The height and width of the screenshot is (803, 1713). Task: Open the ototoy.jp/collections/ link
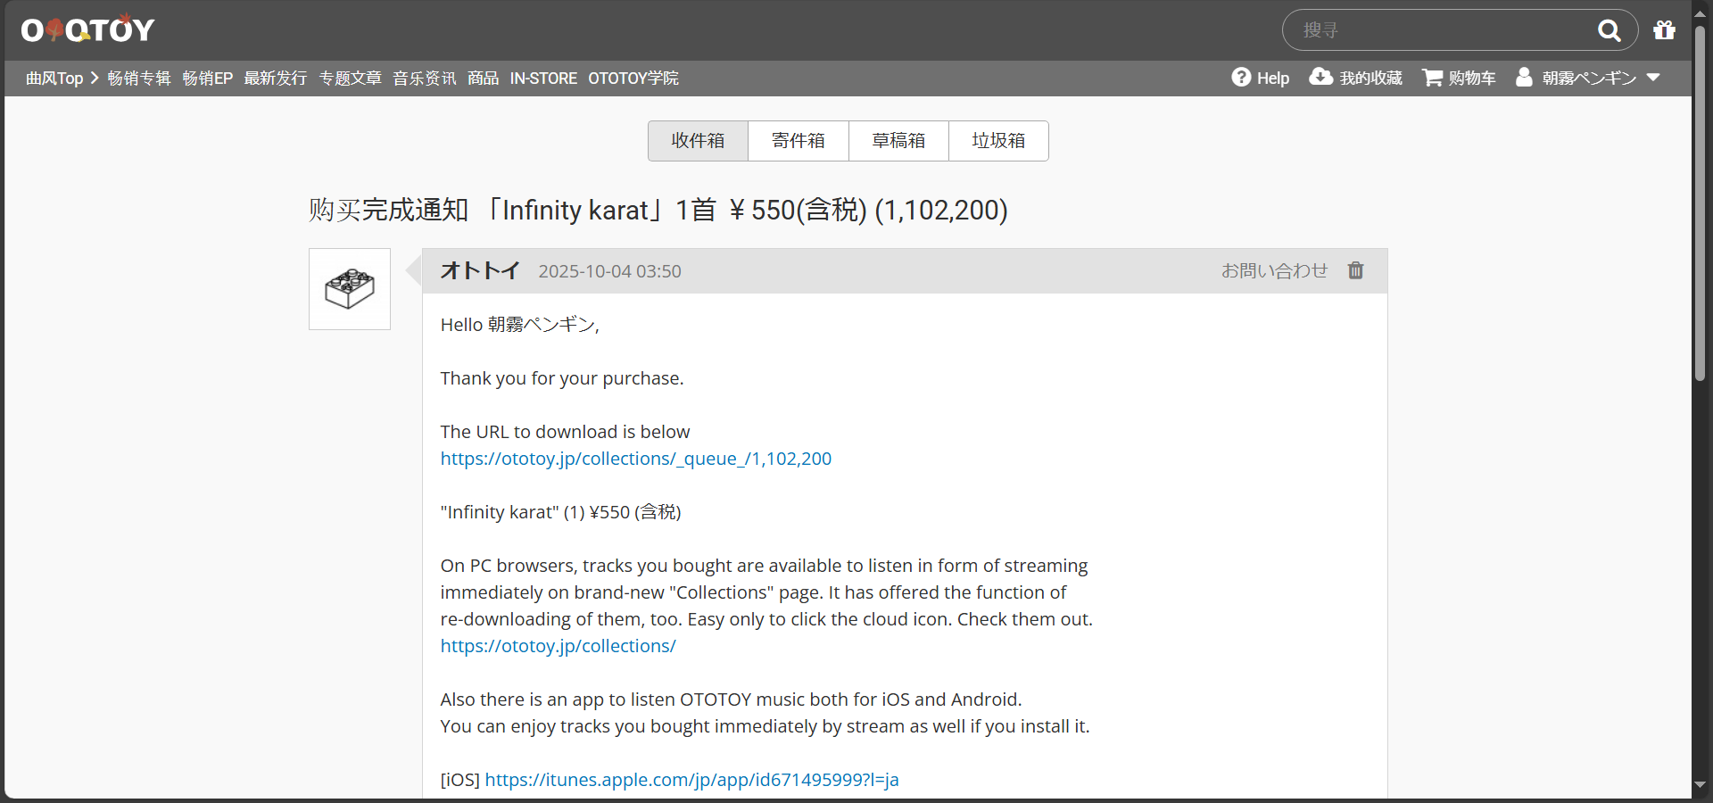(558, 646)
